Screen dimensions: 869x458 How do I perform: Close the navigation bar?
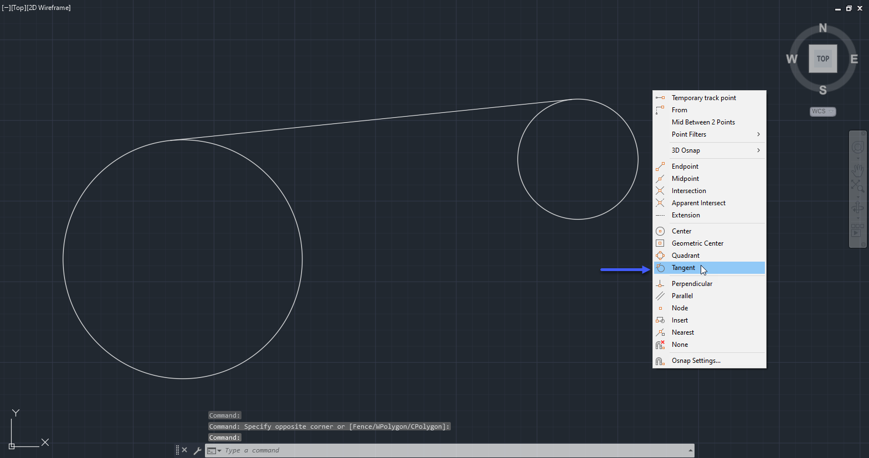863,134
